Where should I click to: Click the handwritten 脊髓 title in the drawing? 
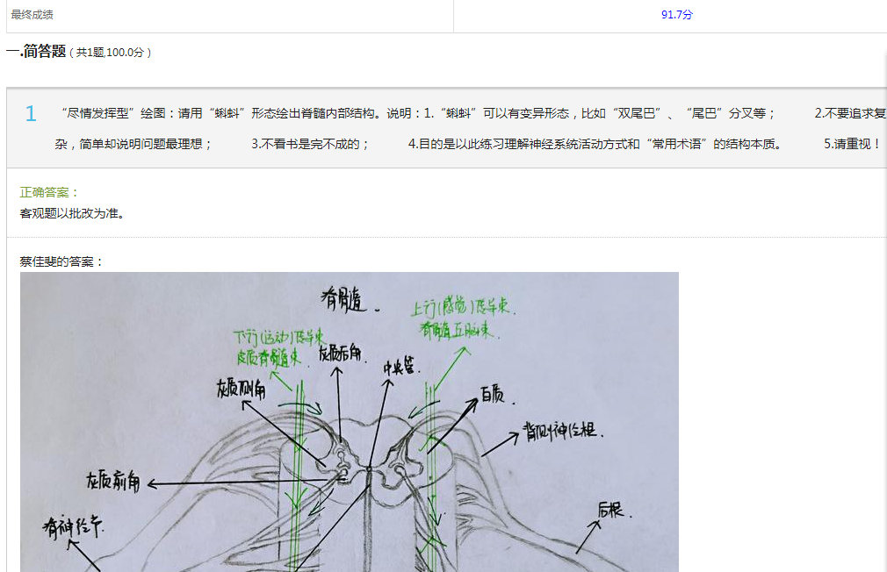pos(348,302)
